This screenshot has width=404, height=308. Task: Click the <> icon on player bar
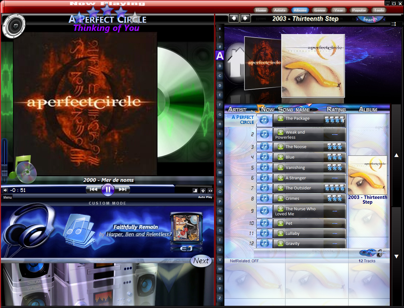coord(210,191)
